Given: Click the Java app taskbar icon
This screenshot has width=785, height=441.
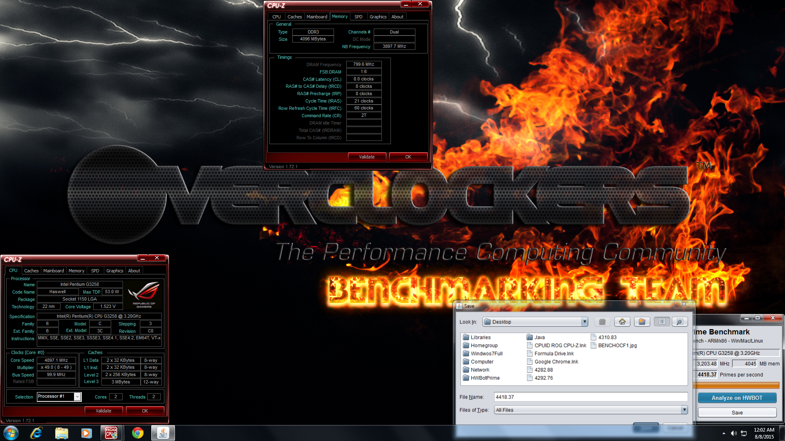Looking at the screenshot, I should pyautogui.click(x=163, y=433).
